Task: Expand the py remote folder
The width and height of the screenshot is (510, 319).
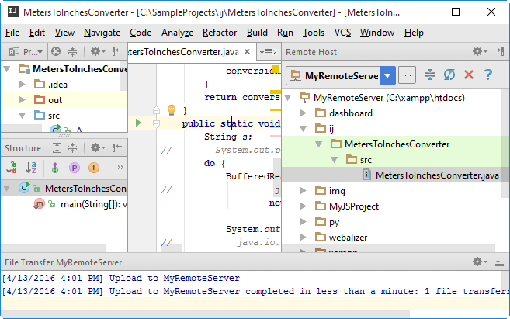Action: click(304, 222)
